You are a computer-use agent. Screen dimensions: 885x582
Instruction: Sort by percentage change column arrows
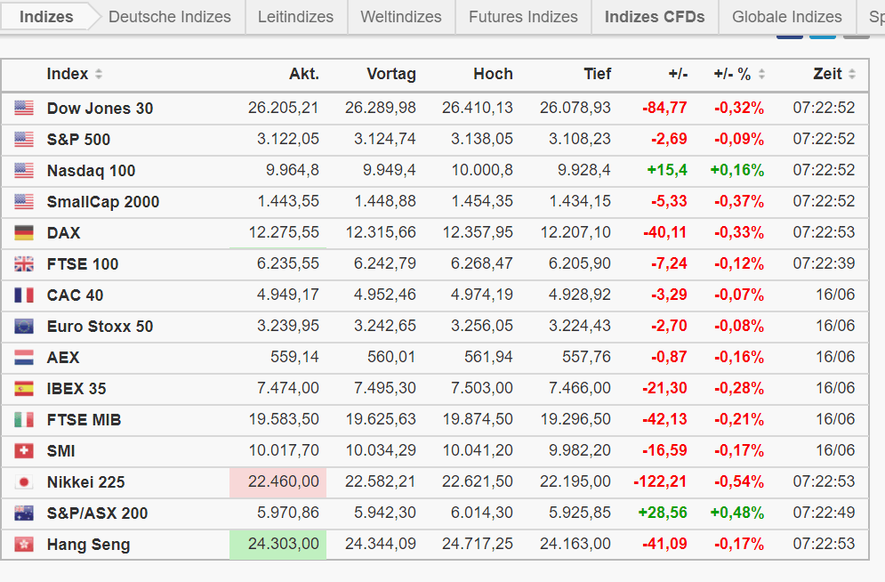click(x=761, y=74)
